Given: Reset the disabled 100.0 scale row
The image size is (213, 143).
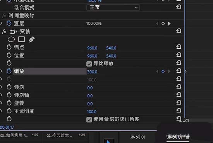Looking at the screenshot, I should tap(179, 78).
